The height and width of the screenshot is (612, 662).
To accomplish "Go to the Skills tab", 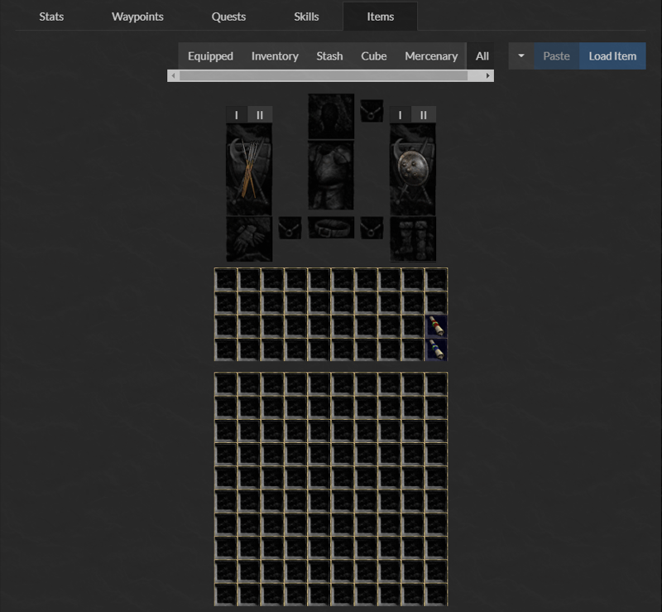I will coord(306,17).
